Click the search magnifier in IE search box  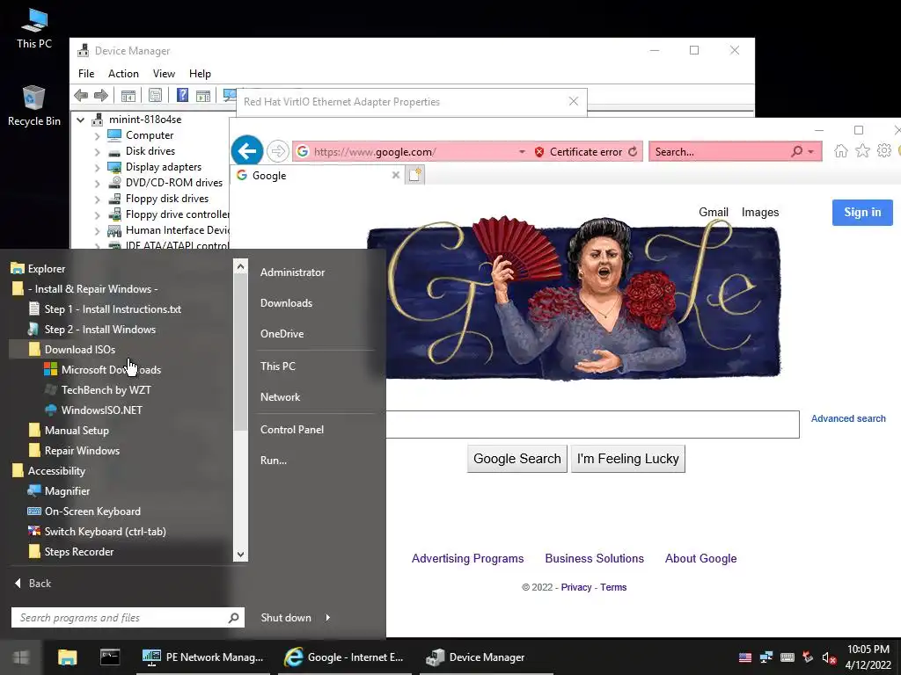(796, 151)
